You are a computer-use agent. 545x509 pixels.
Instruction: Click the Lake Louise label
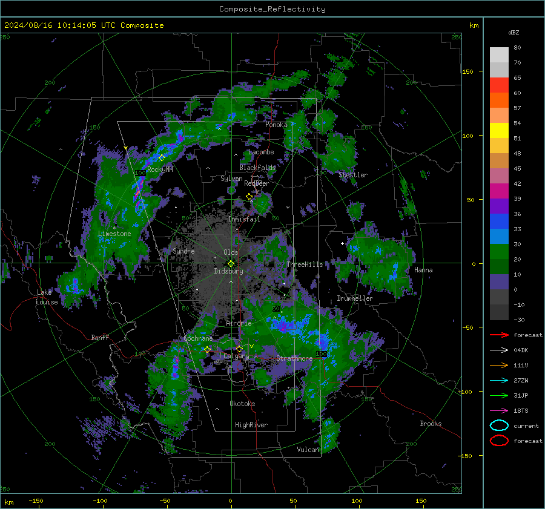pos(47,297)
